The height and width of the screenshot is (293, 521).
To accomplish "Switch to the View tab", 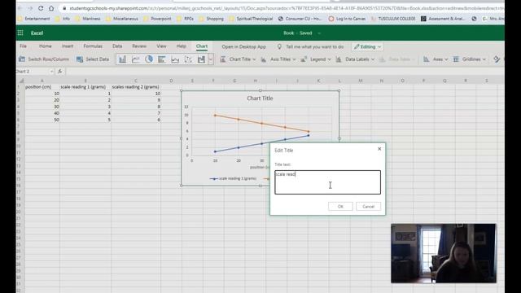I will (x=161, y=46).
